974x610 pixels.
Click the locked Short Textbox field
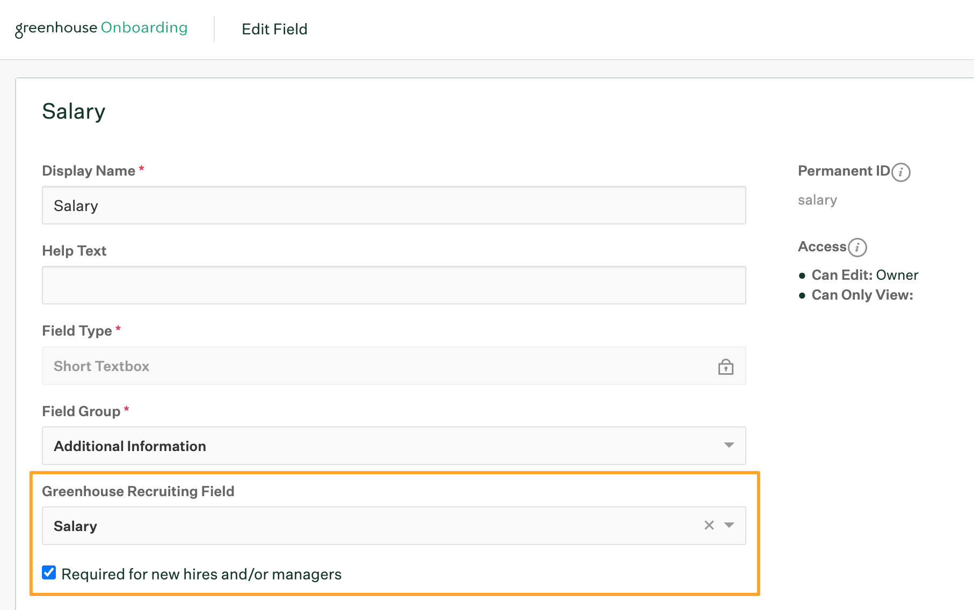tap(376, 366)
